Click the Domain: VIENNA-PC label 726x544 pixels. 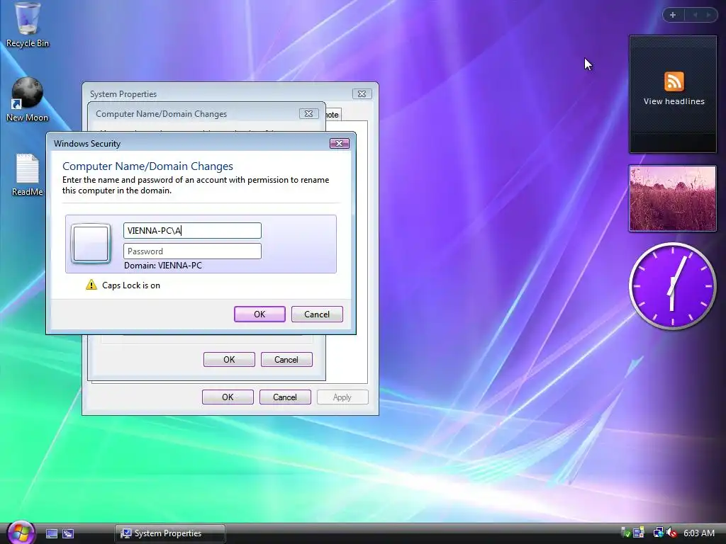163,266
